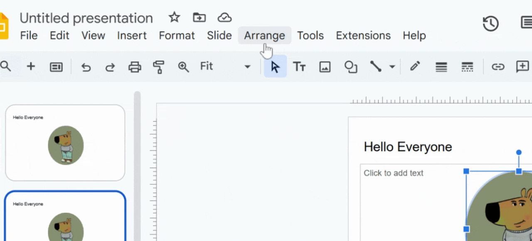532x241 pixels.
Task: Expand the line tool dropdown arrow
Action: coord(392,67)
